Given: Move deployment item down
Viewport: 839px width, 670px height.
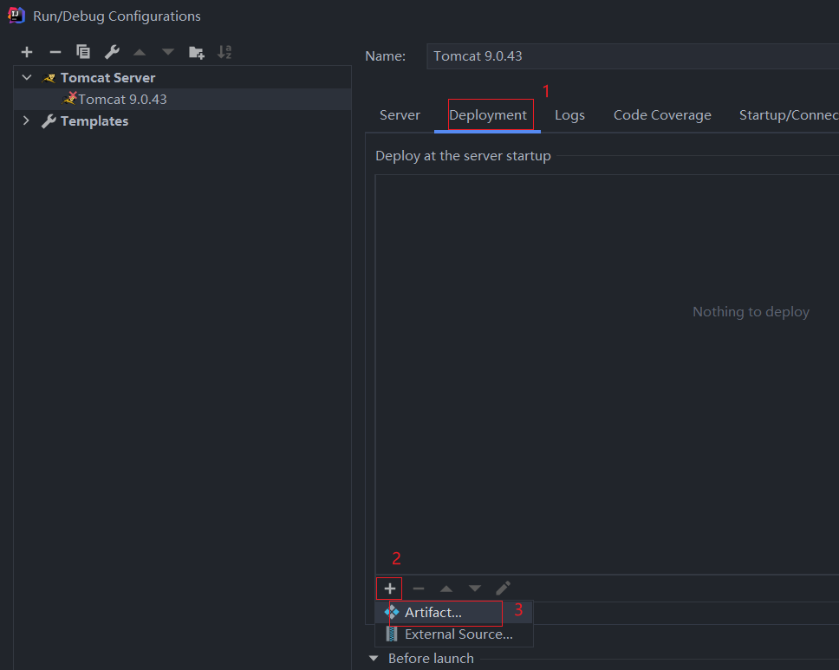Looking at the screenshot, I should (475, 589).
